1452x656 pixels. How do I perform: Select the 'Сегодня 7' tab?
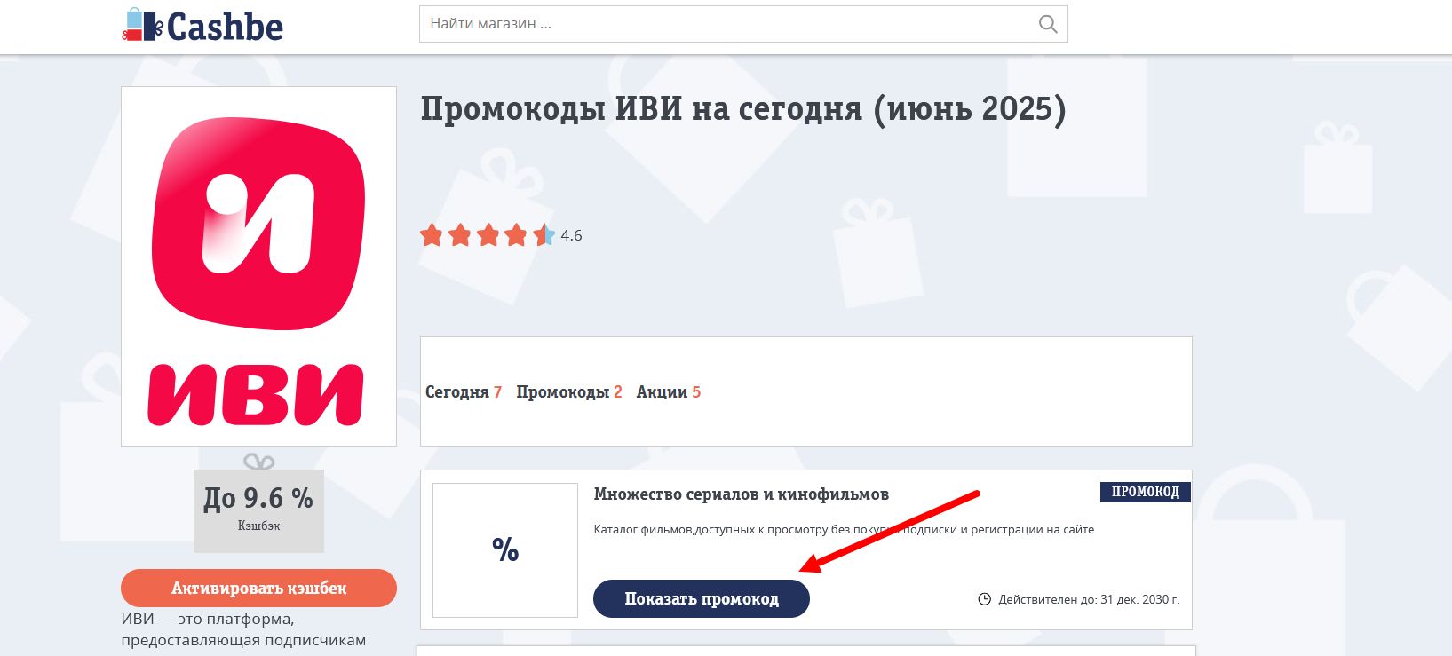464,391
